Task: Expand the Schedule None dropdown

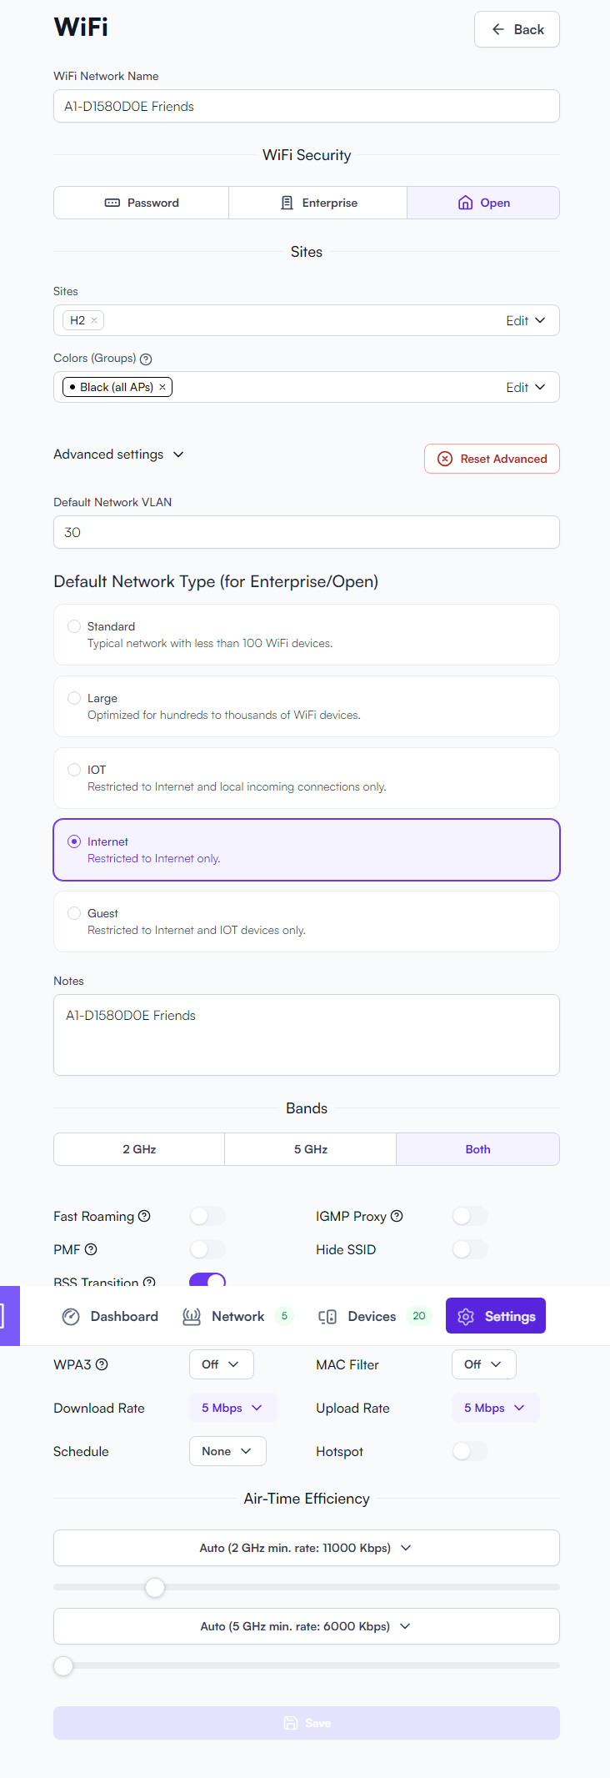Action: 227,1451
